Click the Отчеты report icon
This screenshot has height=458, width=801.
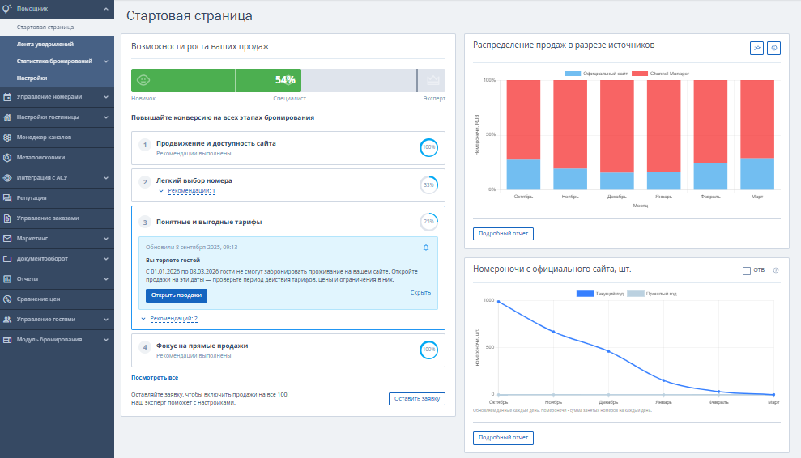[7, 279]
